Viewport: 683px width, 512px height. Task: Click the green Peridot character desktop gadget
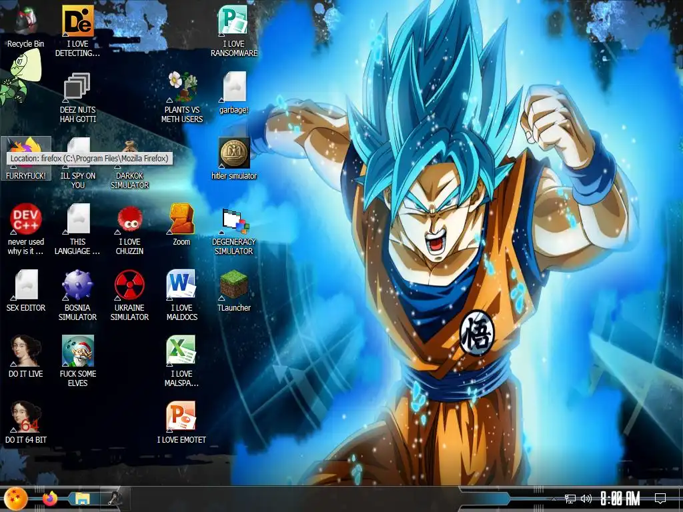point(19,77)
